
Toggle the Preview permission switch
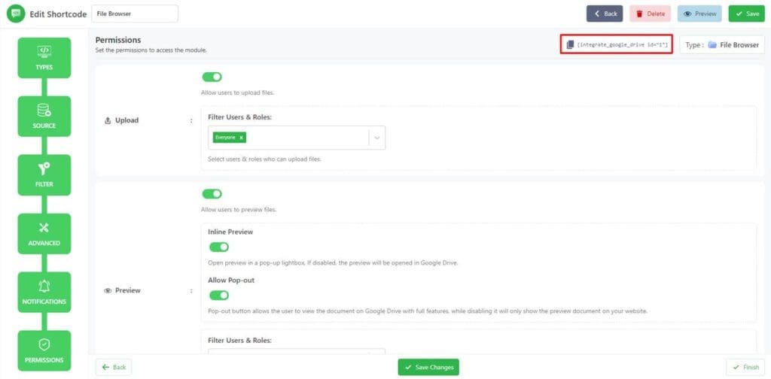click(x=212, y=194)
